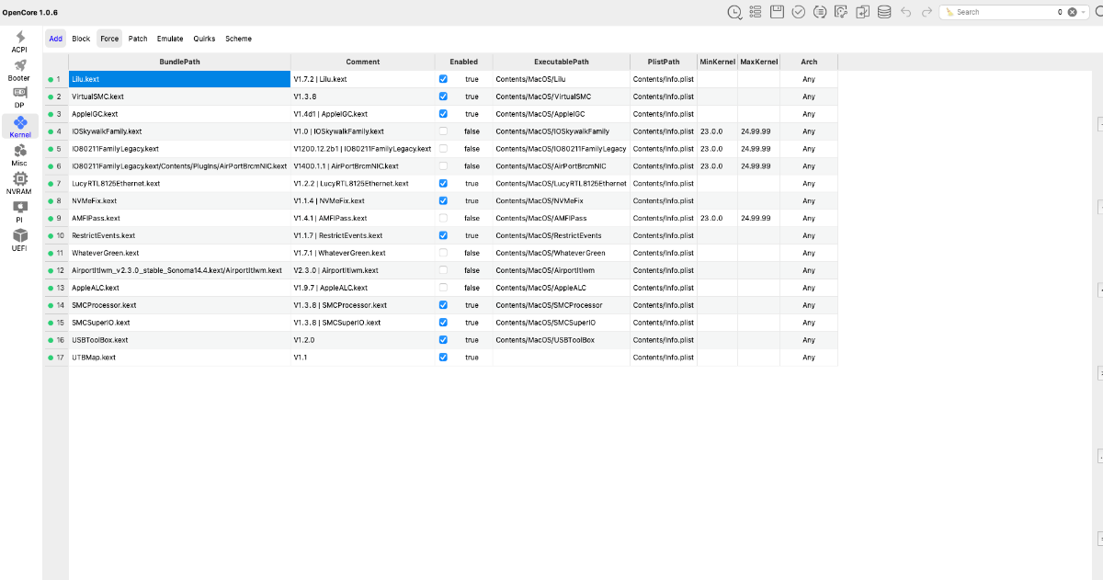Click MinKernel 23.0.0 in IOSkywalkFamily row
The height and width of the screenshot is (580, 1103).
pos(717,131)
